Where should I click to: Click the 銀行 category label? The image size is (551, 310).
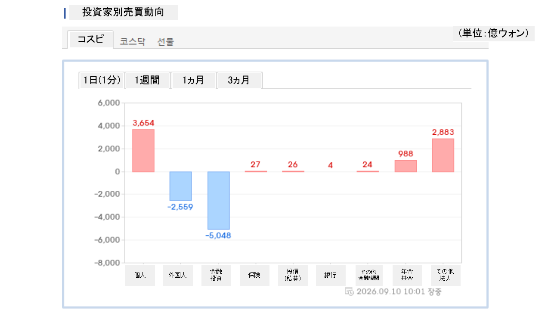[331, 275]
